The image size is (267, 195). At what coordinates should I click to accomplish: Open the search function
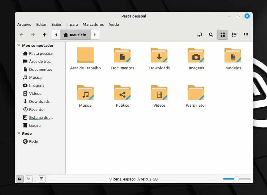211,35
